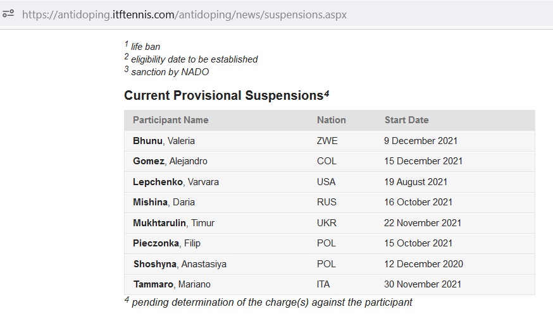Click the Start Date column header

click(406, 120)
